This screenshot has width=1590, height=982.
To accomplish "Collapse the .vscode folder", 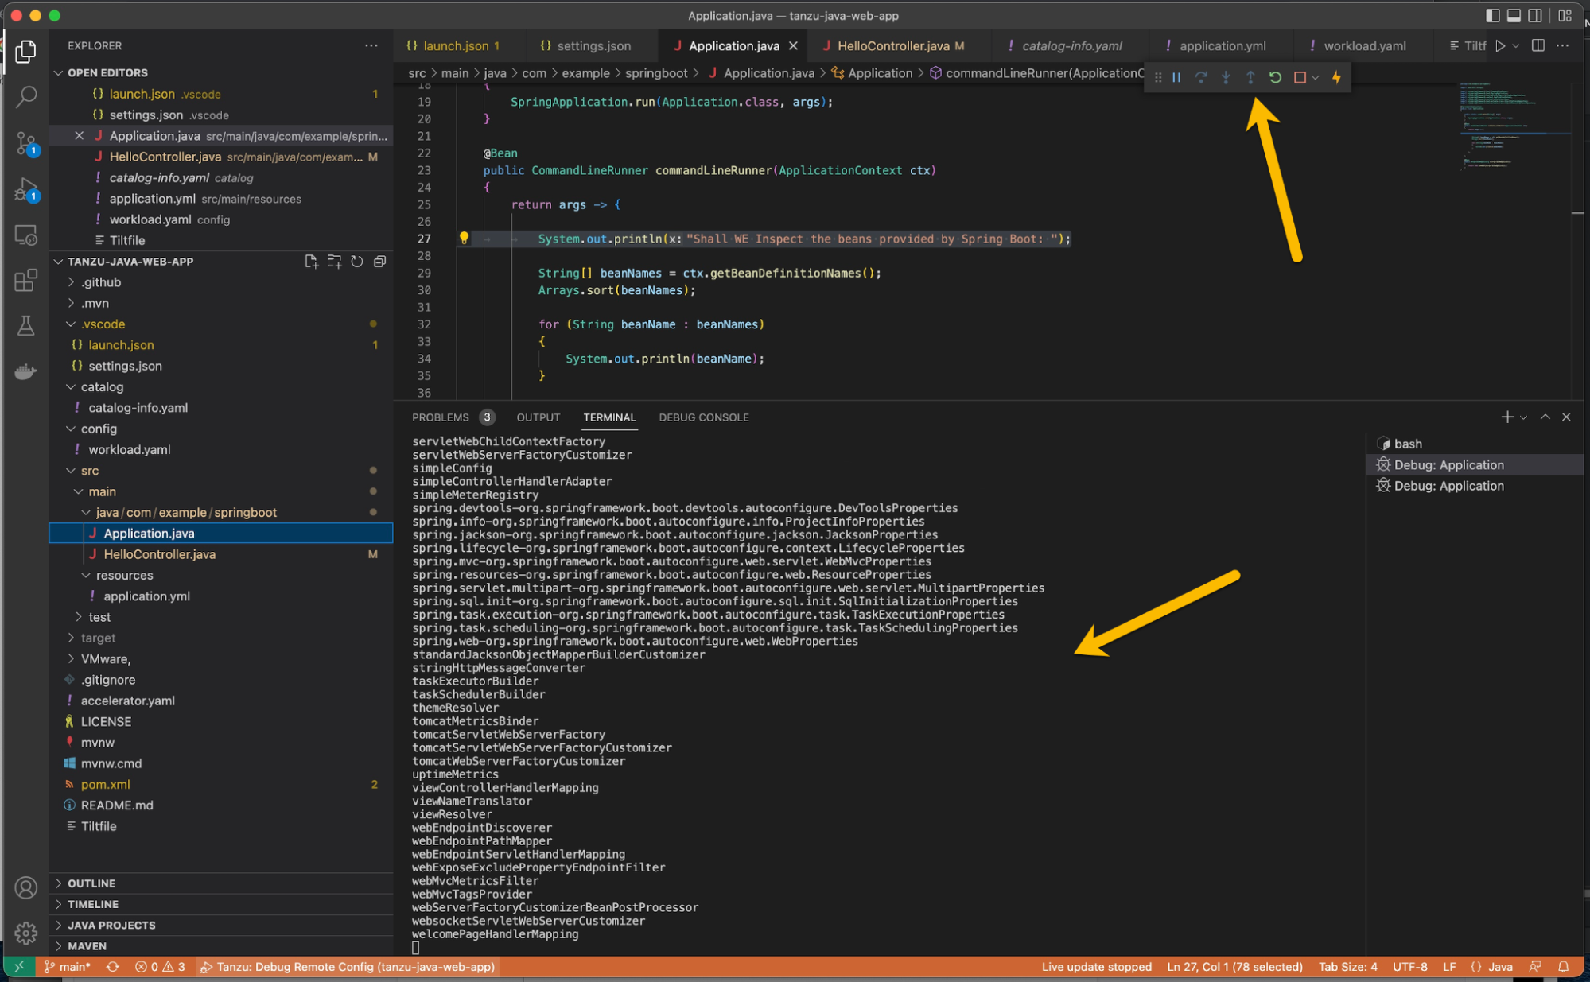I will (x=103, y=324).
